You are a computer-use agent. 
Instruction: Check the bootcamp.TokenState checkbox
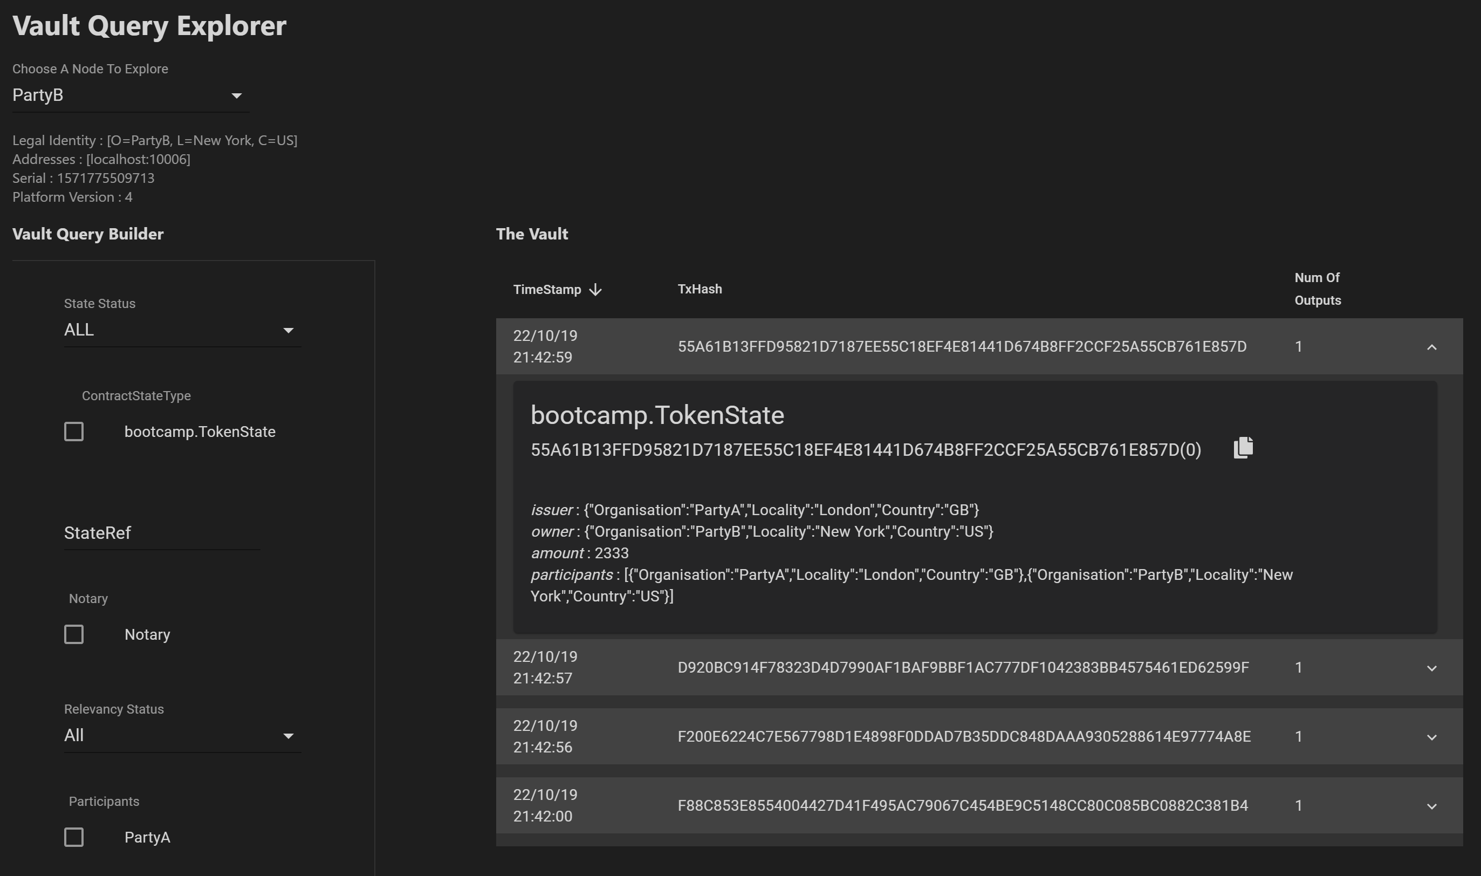click(x=74, y=432)
